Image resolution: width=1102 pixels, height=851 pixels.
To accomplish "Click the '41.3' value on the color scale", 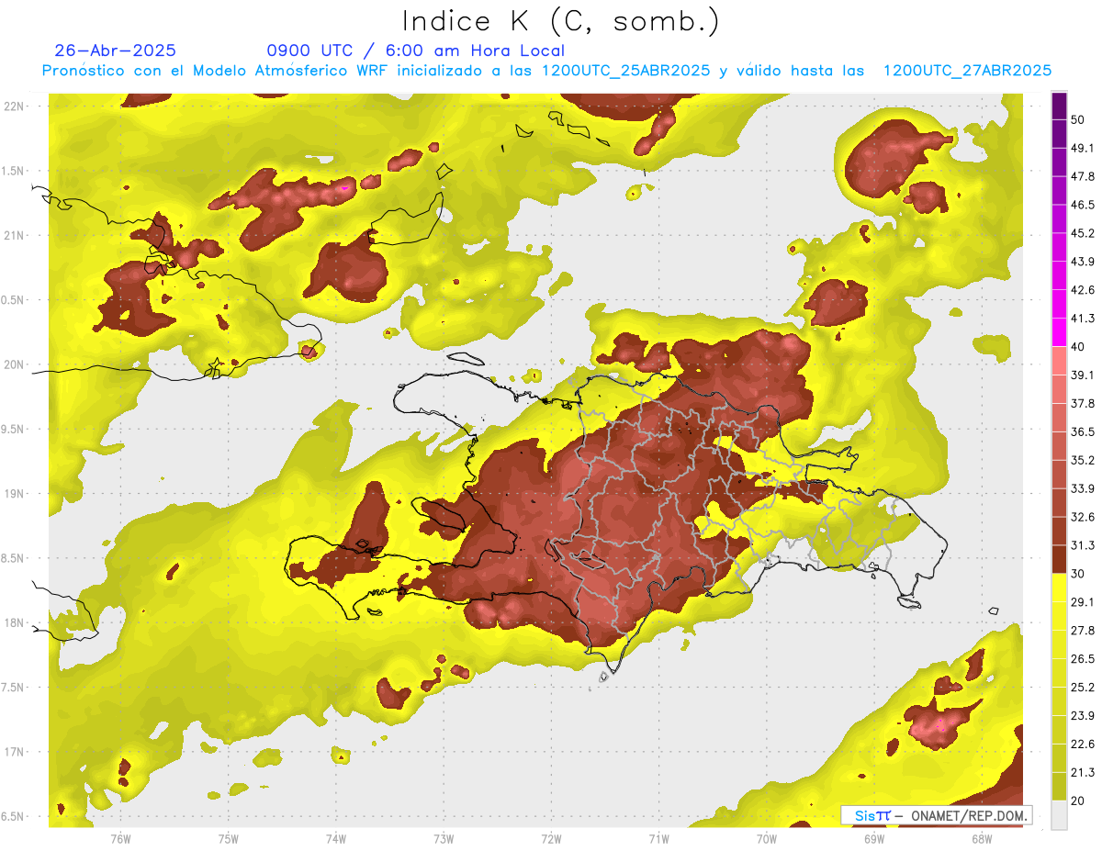I will pyautogui.click(x=1083, y=319).
